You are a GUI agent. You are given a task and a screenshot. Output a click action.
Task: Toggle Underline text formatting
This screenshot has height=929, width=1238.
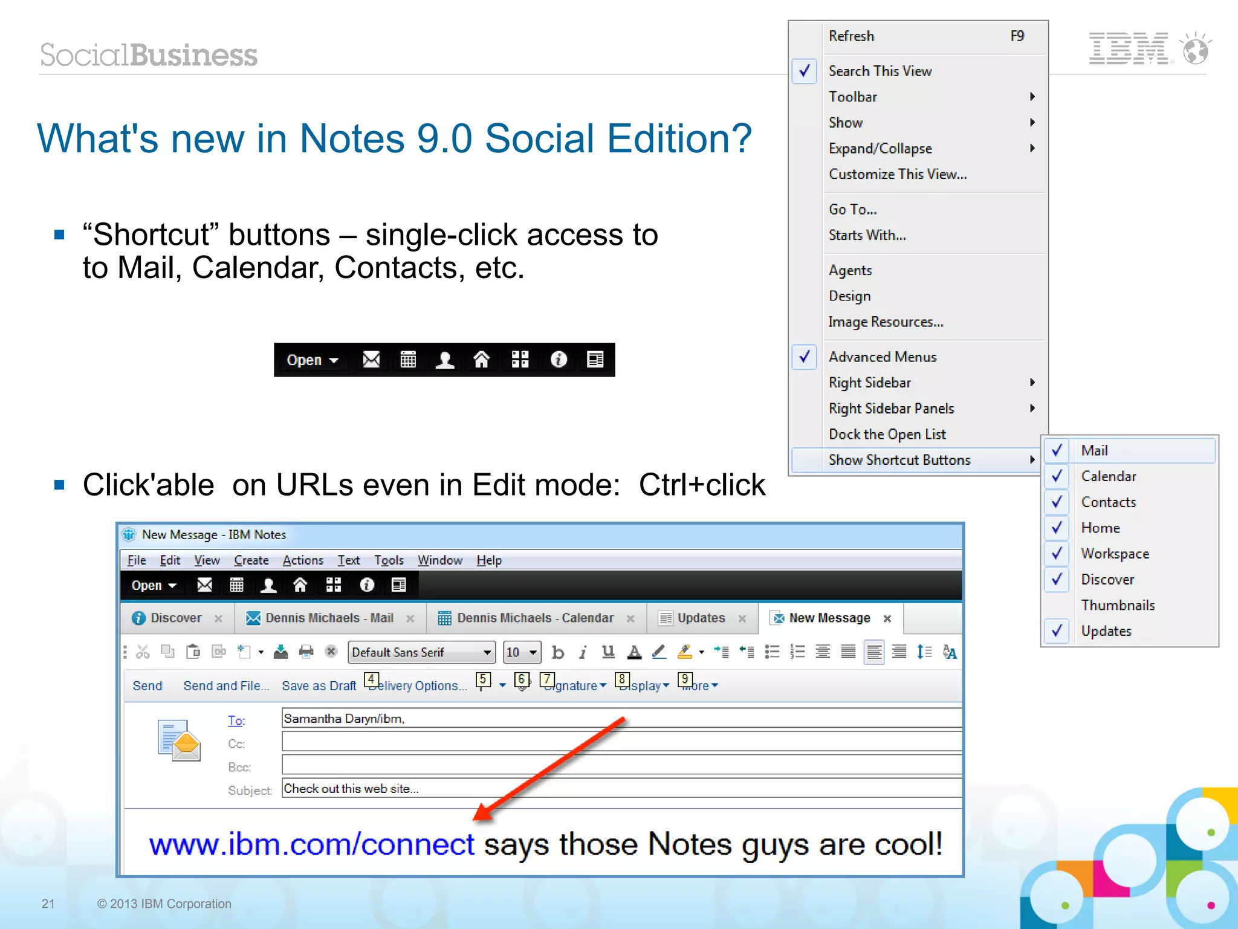(x=608, y=652)
